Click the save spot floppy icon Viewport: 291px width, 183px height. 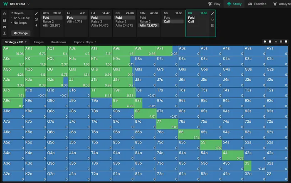(5, 20)
